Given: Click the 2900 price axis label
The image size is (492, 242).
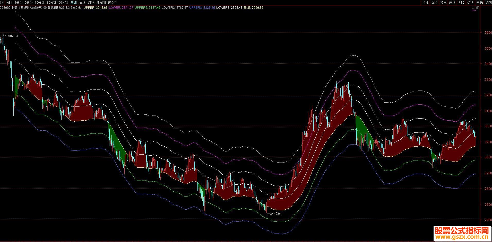Looking at the screenshot, I should point(488,142).
